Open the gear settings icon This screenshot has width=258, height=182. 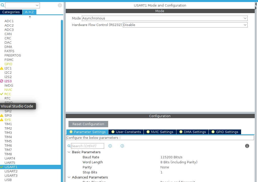60,5
